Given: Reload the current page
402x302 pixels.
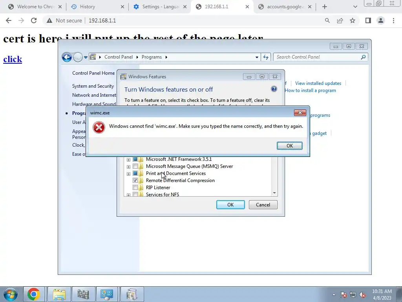Looking at the screenshot, I should [x=34, y=20].
